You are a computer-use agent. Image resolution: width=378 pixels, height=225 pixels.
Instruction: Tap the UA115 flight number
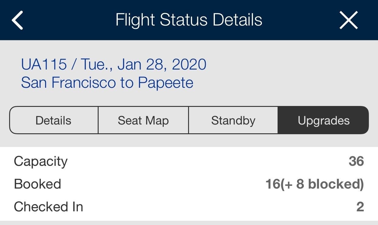[x=44, y=65]
